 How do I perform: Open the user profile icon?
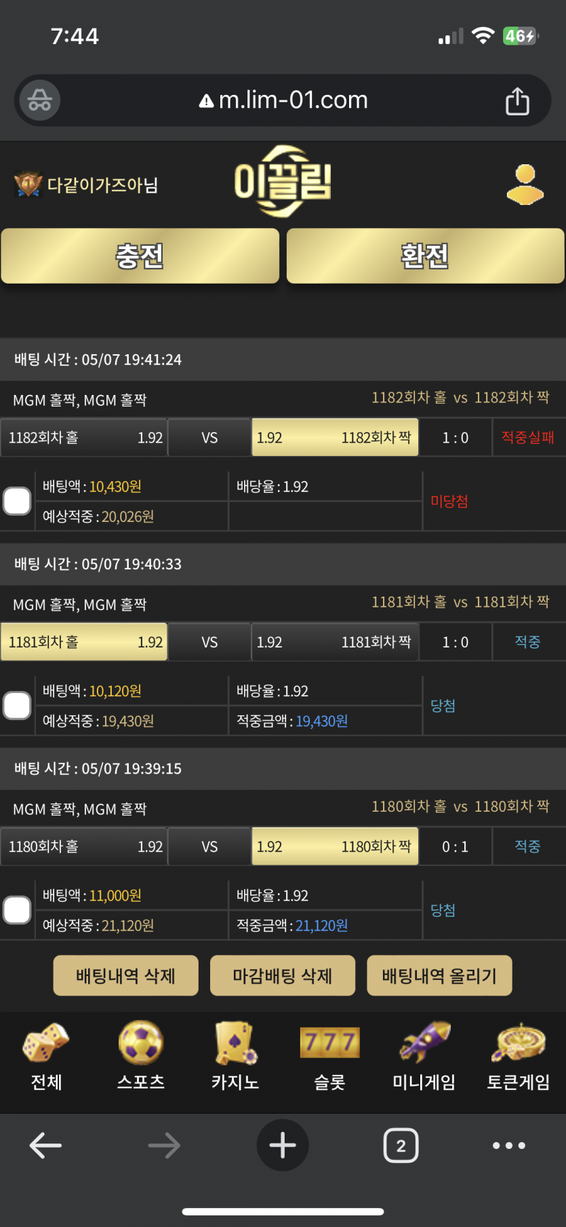tap(525, 185)
